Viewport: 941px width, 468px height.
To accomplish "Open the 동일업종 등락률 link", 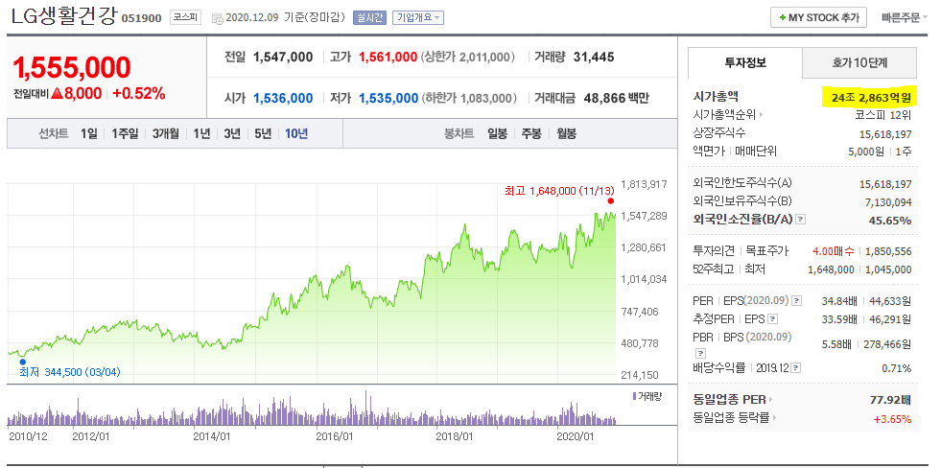I will (735, 417).
